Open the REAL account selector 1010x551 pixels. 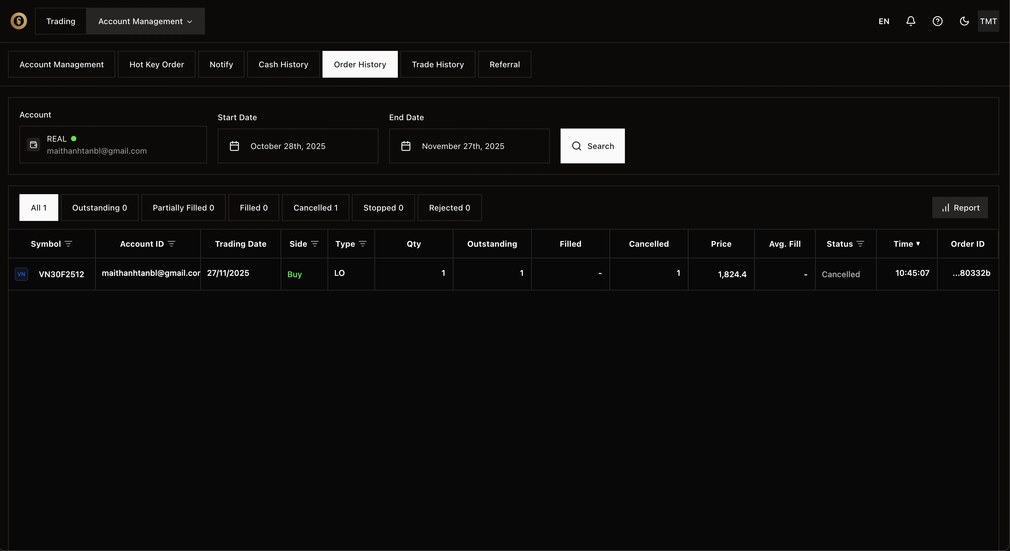point(113,145)
